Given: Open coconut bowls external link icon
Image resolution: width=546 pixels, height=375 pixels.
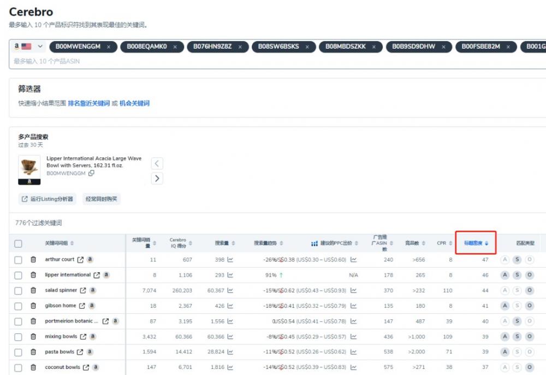Looking at the screenshot, I should (x=86, y=367).
